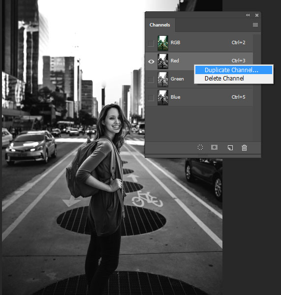
Task: Click the Green channel name
Action: pos(177,79)
